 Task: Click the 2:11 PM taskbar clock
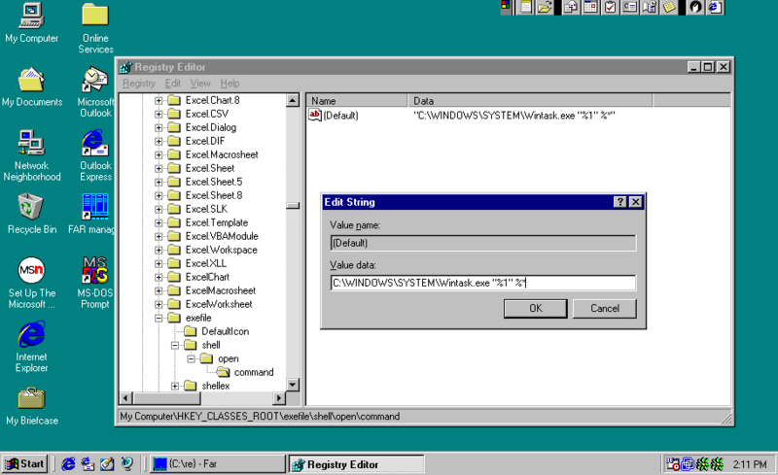click(750, 464)
